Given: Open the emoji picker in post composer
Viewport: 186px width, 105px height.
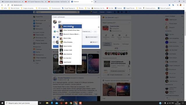Looking at the screenshot, I should tap(99, 27).
